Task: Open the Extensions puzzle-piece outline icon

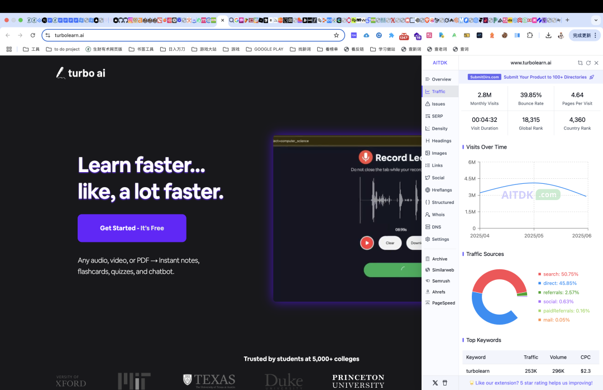Action: point(530,35)
